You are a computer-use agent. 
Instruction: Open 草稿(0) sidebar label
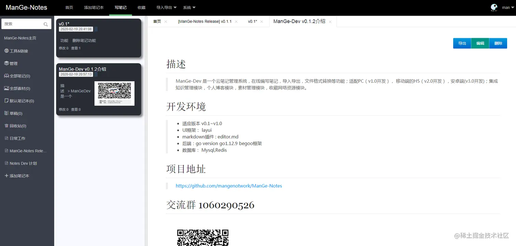point(16,113)
